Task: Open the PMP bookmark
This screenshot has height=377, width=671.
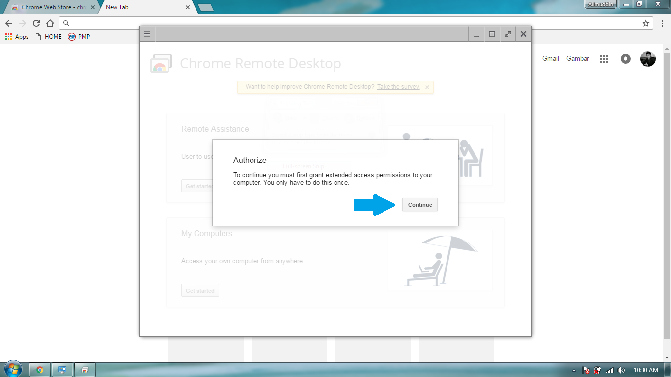Action: click(x=79, y=37)
